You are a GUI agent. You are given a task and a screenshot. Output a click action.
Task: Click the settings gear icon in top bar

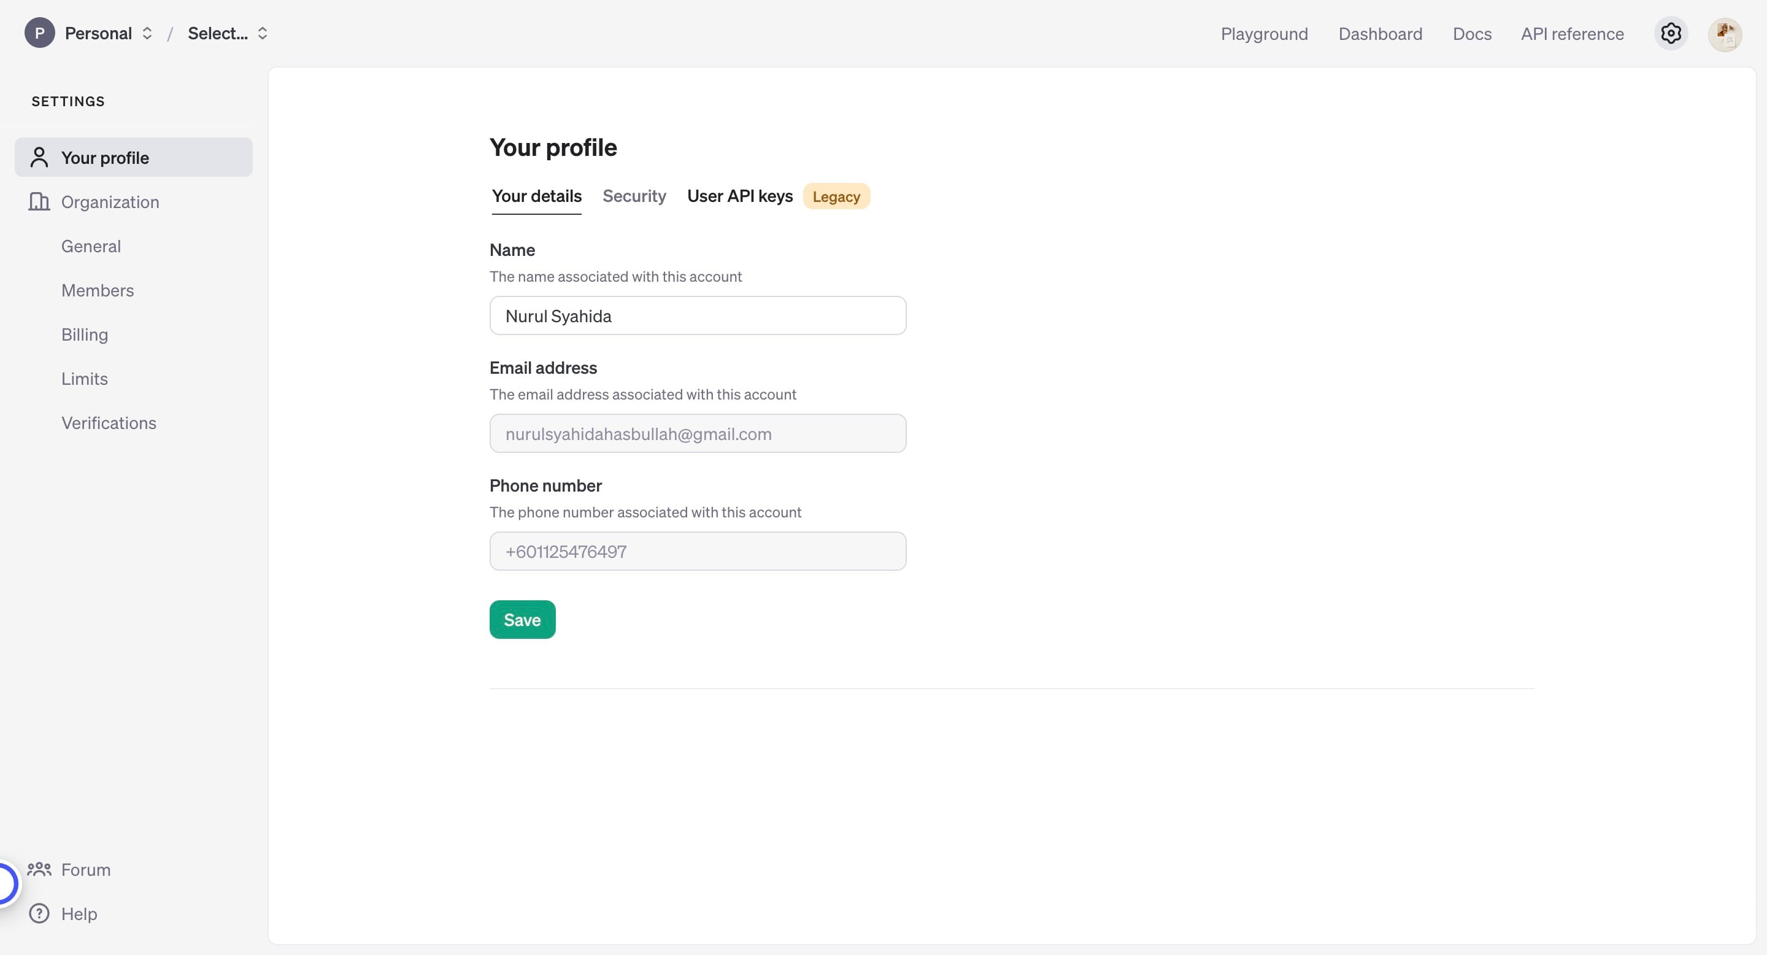coord(1671,33)
